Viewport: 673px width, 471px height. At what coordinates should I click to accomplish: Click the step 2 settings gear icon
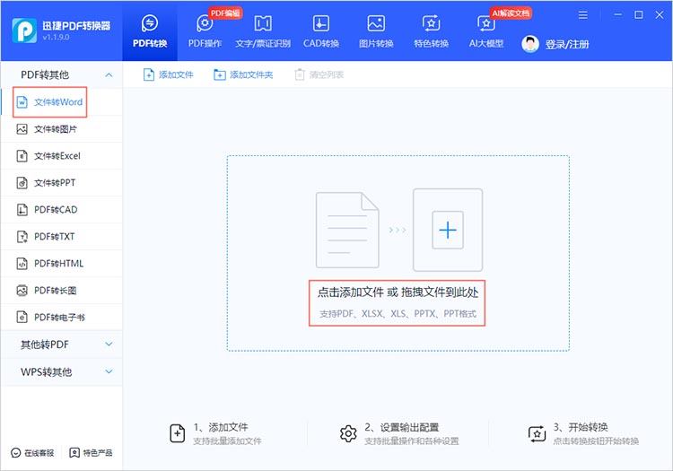click(348, 433)
